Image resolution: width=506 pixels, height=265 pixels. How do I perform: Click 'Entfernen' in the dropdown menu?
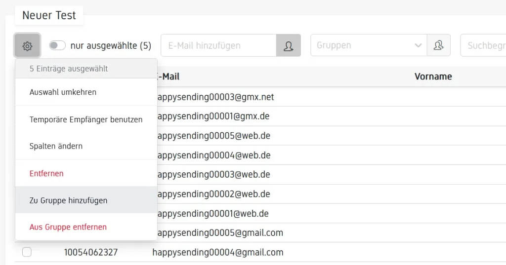(46, 174)
